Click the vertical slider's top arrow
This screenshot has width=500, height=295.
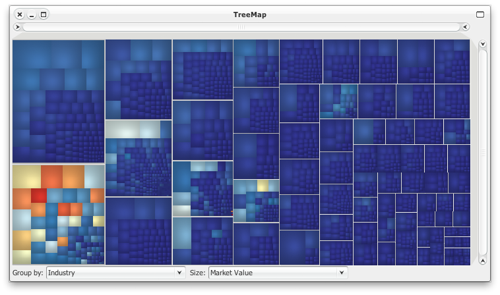(x=483, y=44)
